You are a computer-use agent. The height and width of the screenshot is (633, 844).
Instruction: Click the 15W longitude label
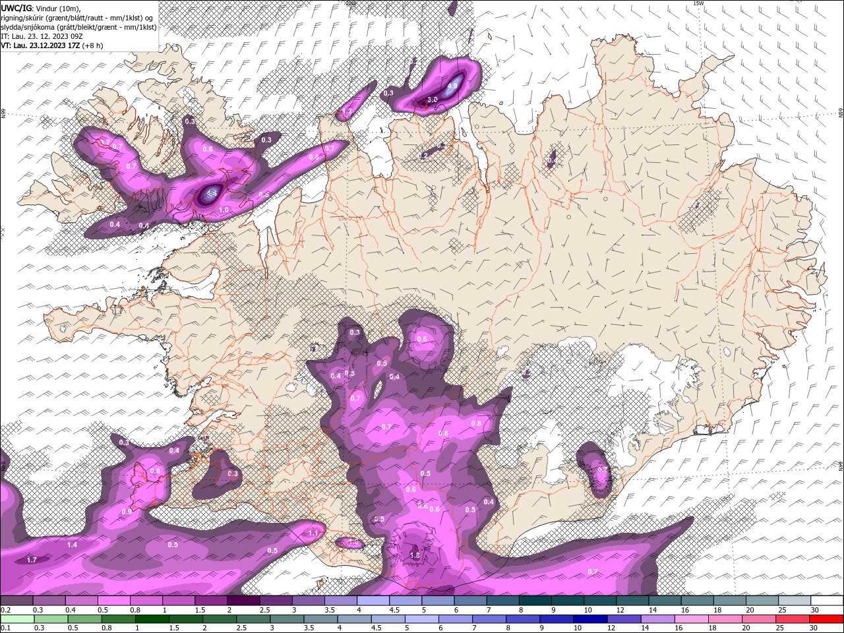pos(699,3)
